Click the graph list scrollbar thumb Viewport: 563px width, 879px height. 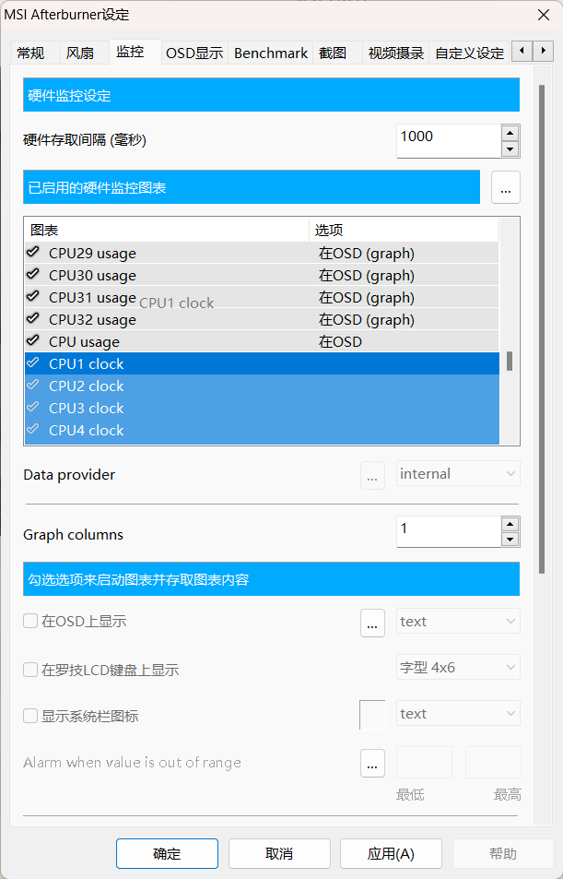[x=510, y=361]
